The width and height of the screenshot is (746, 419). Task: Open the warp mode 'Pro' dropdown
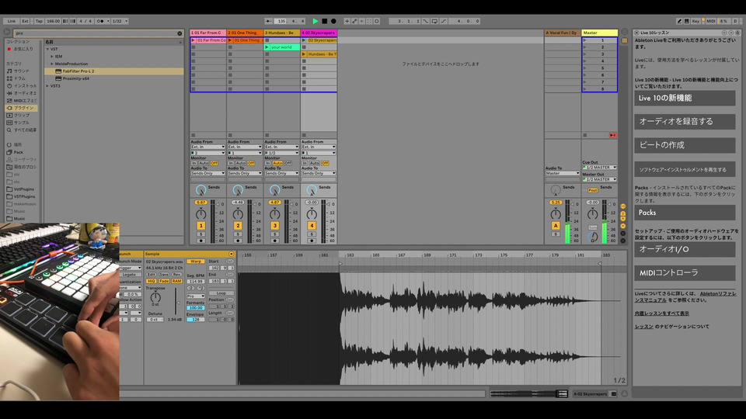[196, 296]
